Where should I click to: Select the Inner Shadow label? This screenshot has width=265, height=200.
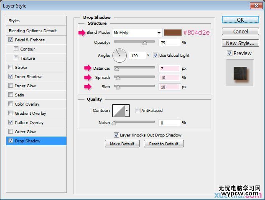pyautogui.click(x=28, y=77)
